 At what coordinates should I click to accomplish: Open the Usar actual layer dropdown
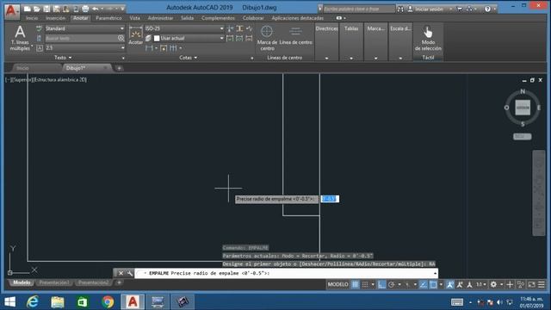[221, 38]
